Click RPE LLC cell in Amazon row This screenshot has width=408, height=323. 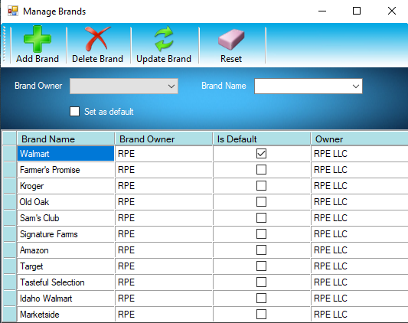tap(359, 250)
